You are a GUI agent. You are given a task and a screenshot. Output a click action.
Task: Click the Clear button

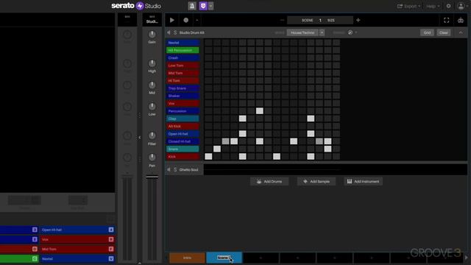point(444,32)
